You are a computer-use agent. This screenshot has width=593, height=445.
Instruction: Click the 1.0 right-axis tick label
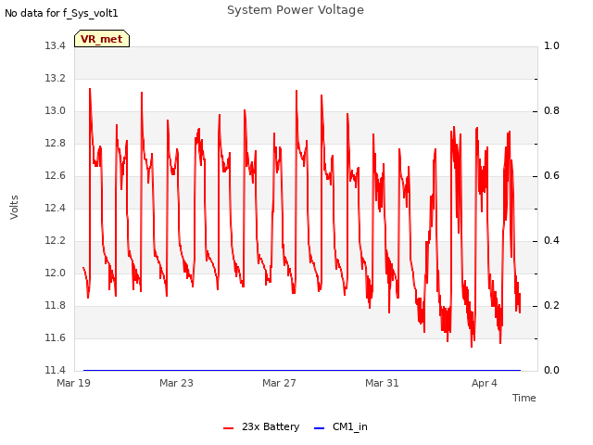tap(551, 45)
